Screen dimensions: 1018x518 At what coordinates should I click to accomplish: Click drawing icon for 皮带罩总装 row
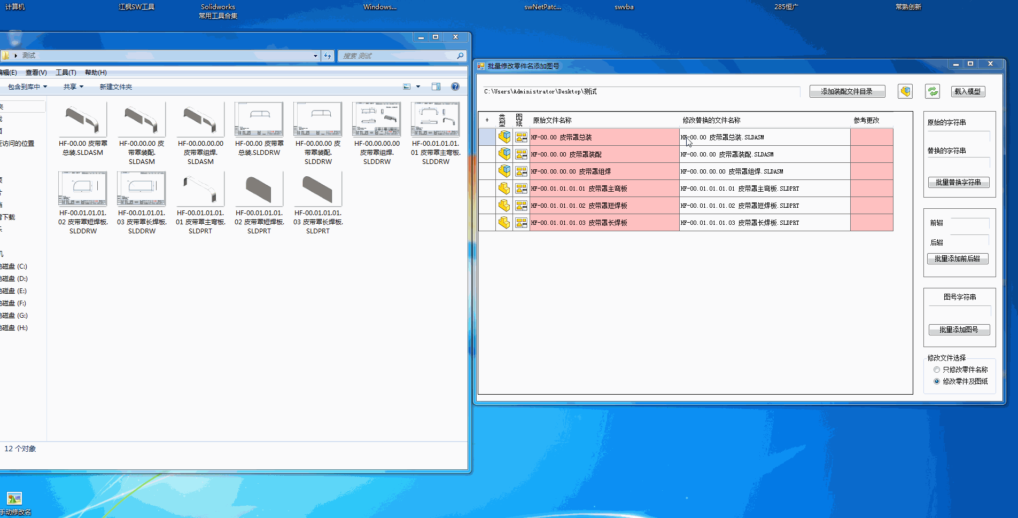521,137
